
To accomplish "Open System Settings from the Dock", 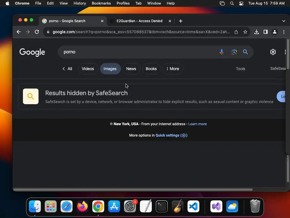I will click(130, 206).
